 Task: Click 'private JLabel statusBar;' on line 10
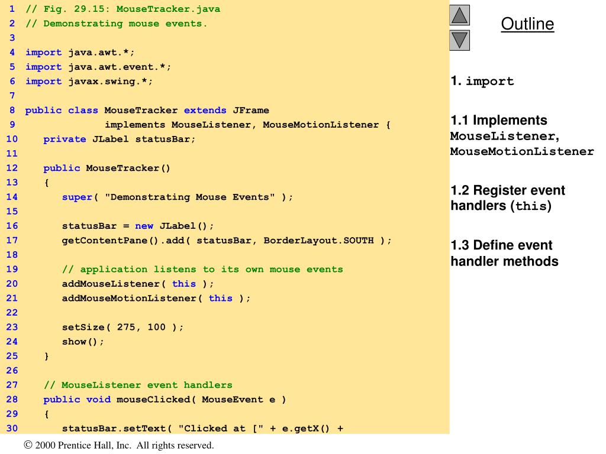tap(120, 139)
